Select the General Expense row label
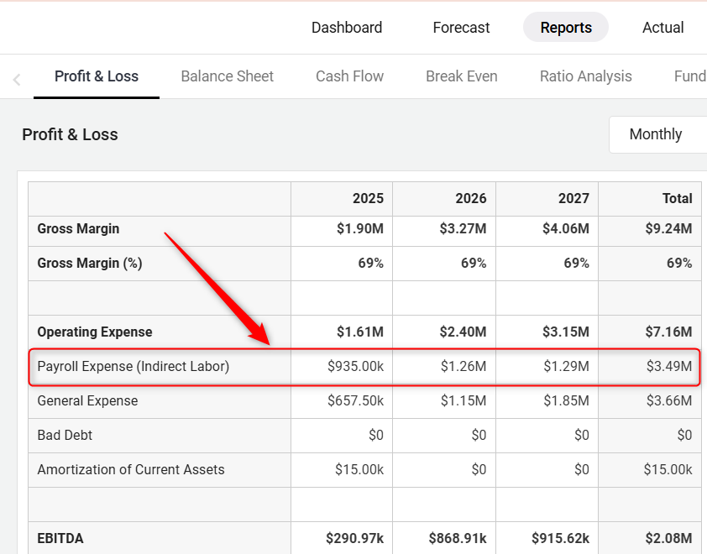The height and width of the screenshot is (554, 707). [x=87, y=400]
